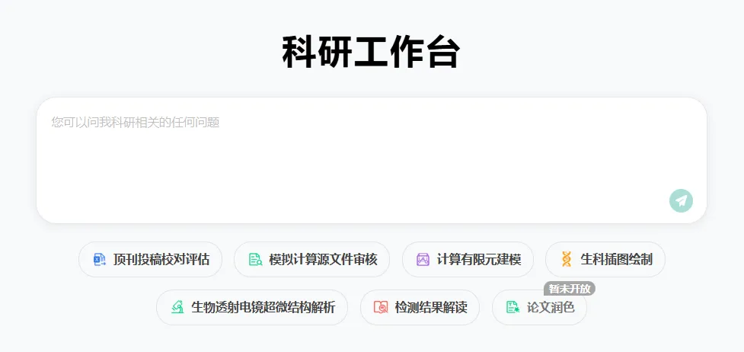Open the 顶刊投稿校对评估 tool

coord(150,260)
